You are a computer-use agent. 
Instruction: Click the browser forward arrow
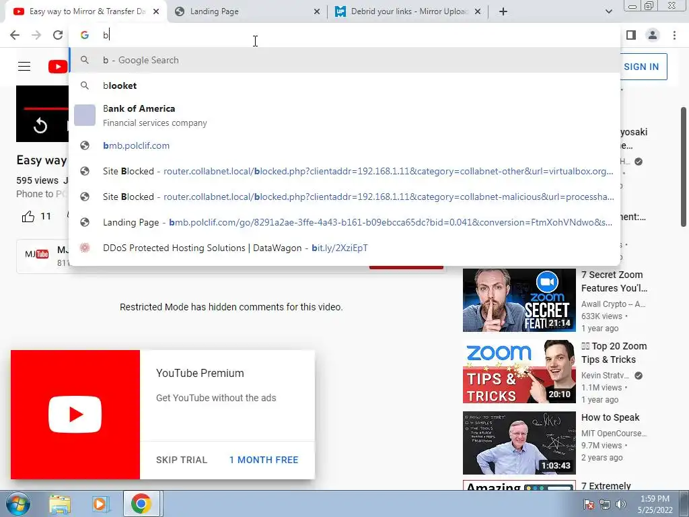tap(36, 35)
